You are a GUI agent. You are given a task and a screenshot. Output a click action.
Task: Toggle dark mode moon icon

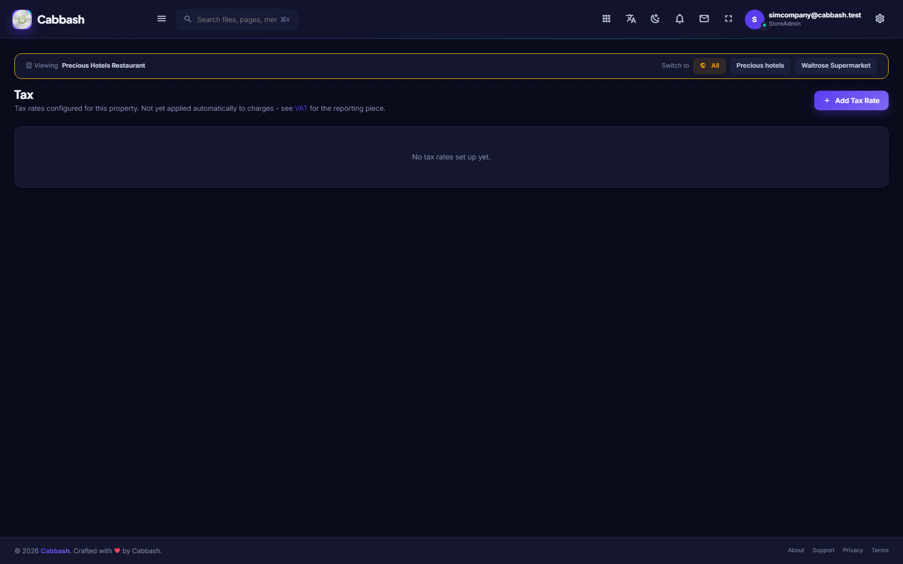(x=655, y=19)
